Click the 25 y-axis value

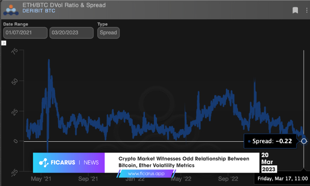15,112
